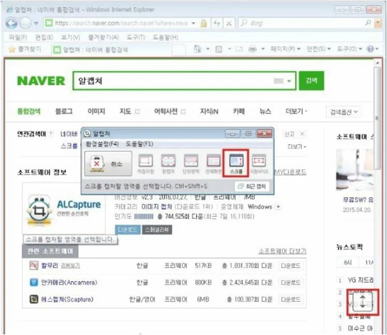
Task: Open the 소프트웨어 더보기 link
Action: (282, 251)
